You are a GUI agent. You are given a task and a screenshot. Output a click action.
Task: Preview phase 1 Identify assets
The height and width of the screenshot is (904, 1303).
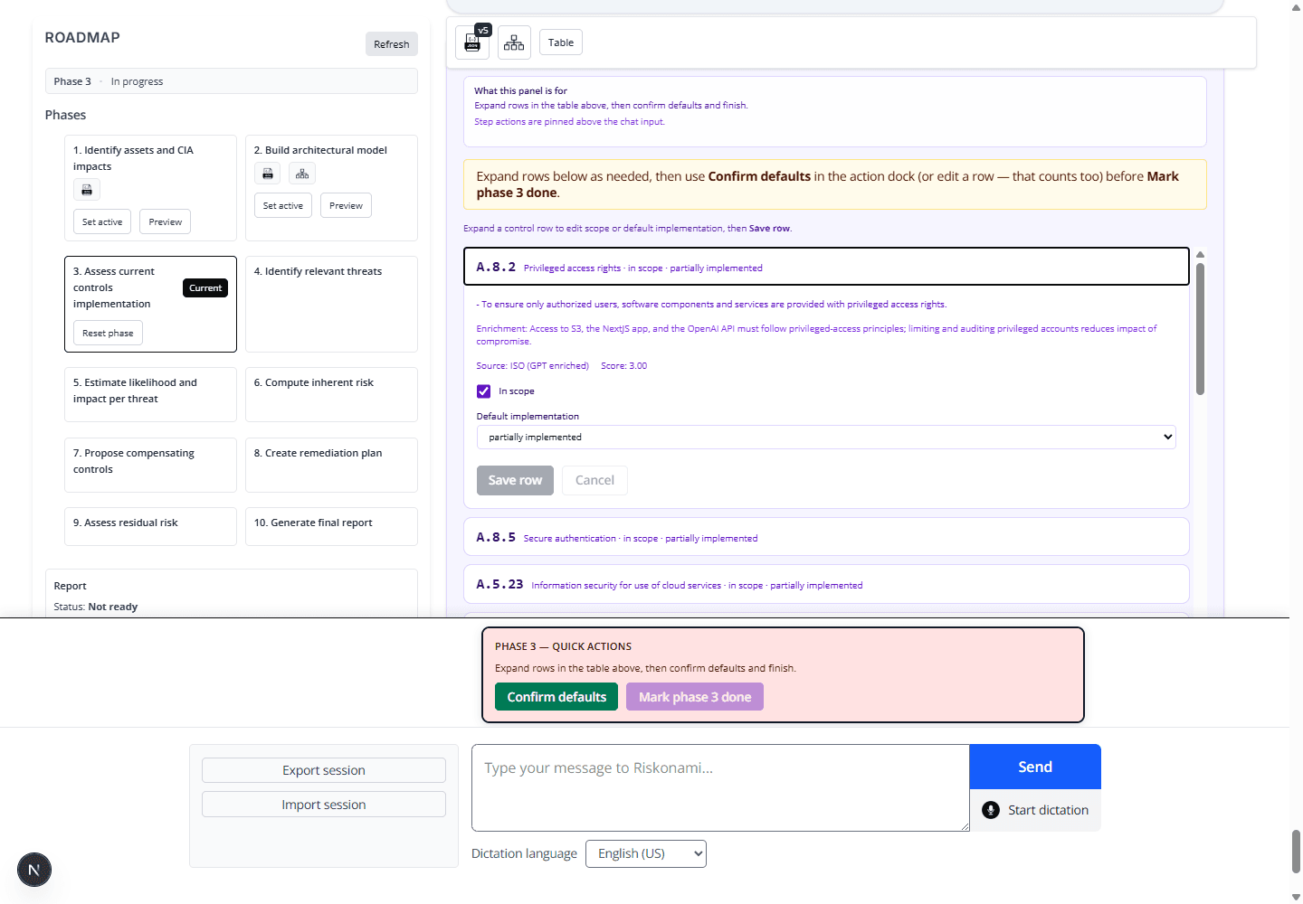pos(166,221)
